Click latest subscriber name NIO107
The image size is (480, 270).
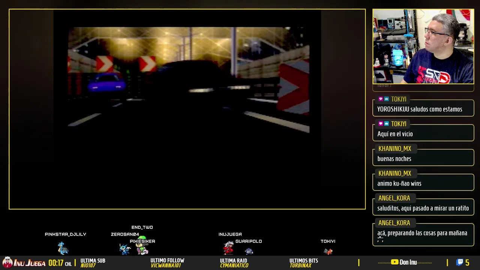click(88, 265)
